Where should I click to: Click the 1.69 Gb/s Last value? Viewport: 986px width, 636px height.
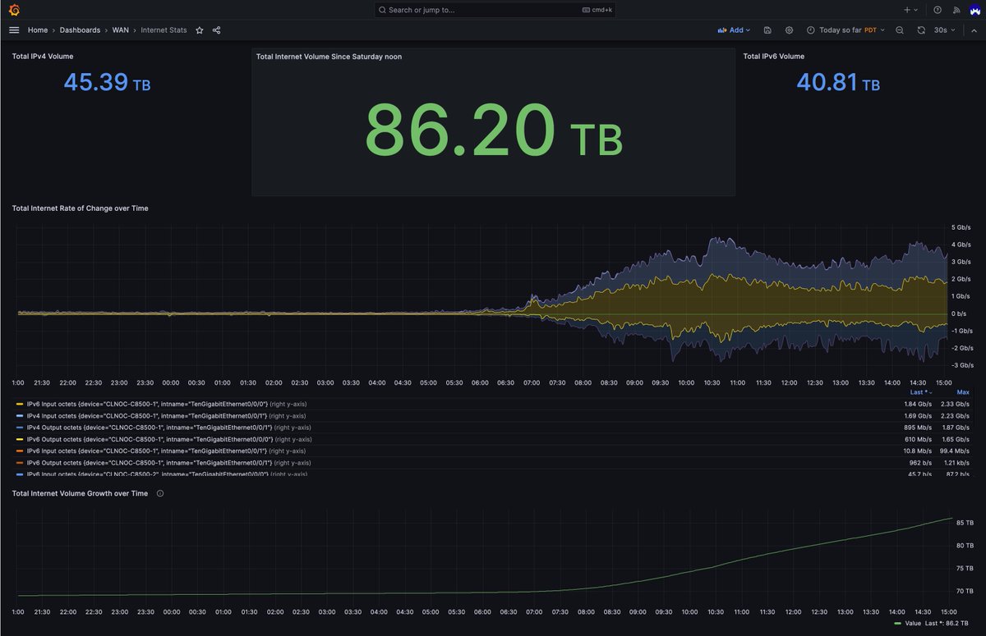coord(918,415)
